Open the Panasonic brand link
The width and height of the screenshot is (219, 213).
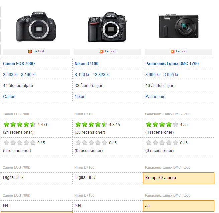click(155, 97)
